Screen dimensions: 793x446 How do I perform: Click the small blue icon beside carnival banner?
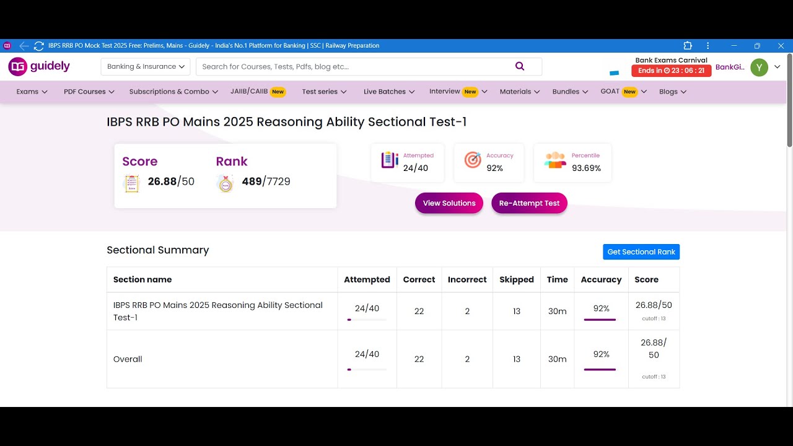point(614,72)
